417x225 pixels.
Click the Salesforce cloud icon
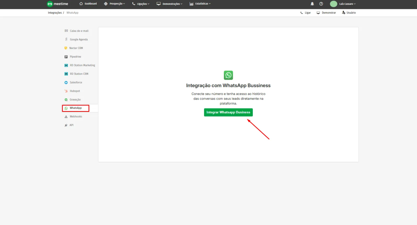click(x=66, y=82)
